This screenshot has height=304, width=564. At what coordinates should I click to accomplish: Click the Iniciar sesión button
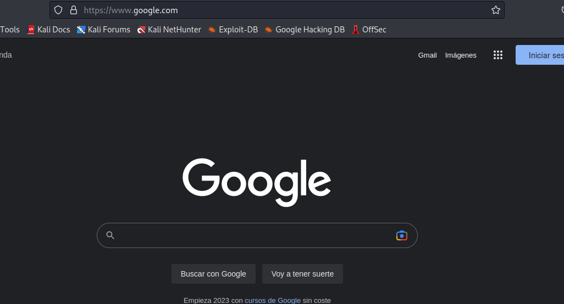[540, 55]
